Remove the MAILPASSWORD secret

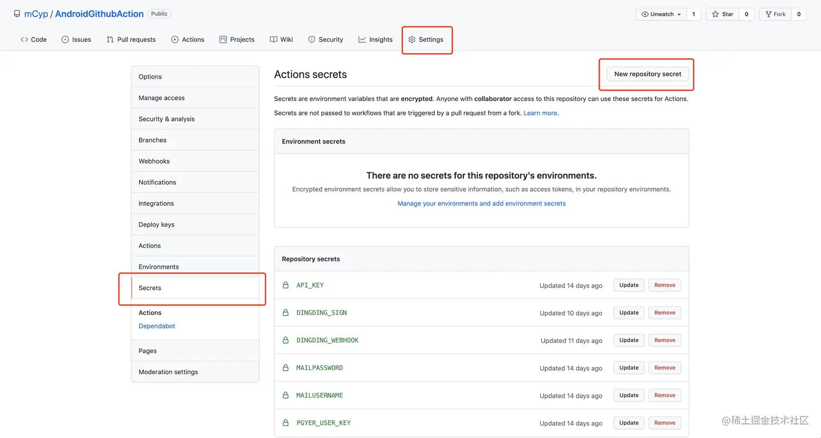tap(665, 368)
